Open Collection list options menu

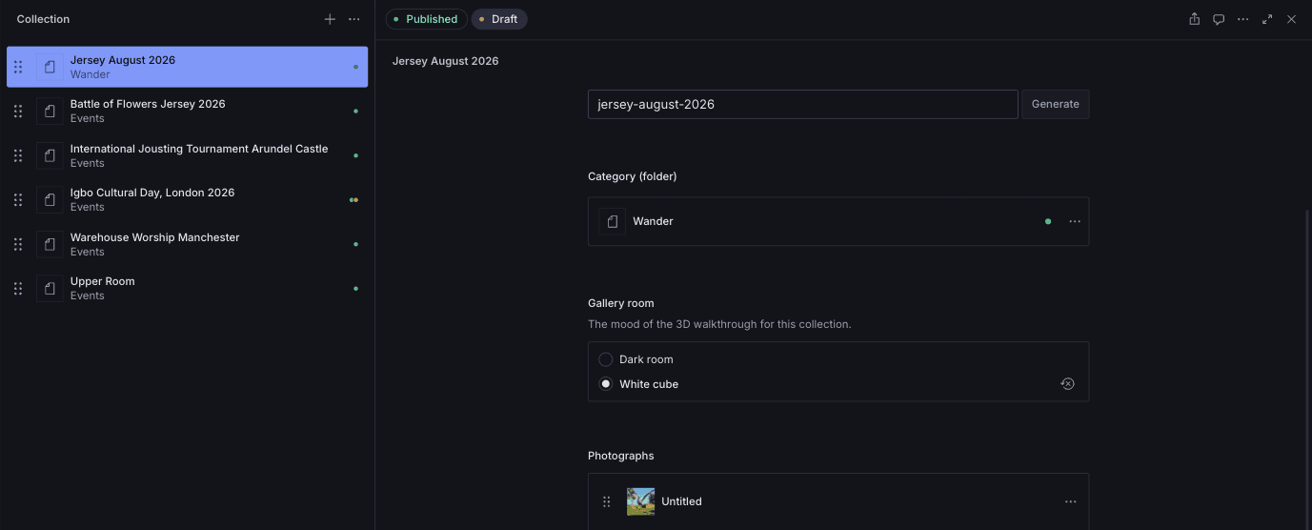(x=354, y=19)
